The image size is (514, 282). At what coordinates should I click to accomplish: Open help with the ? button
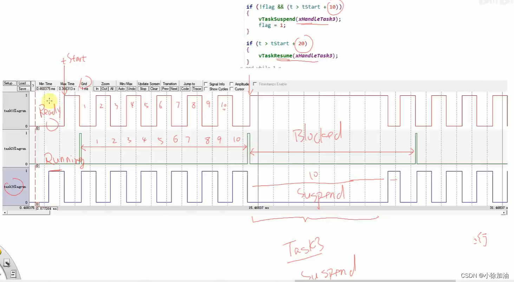33,86
